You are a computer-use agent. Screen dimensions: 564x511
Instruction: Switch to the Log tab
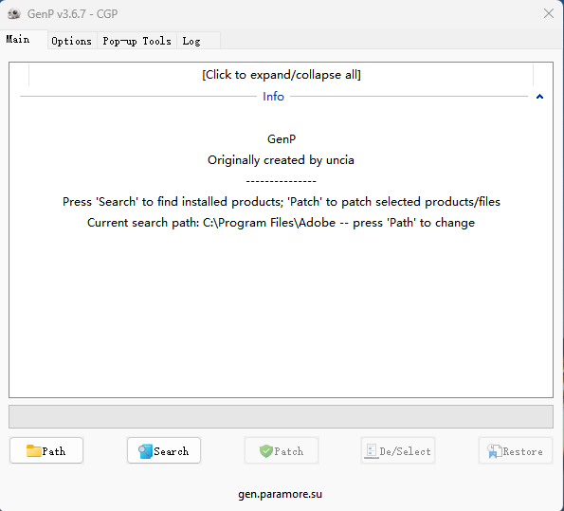[x=191, y=41]
